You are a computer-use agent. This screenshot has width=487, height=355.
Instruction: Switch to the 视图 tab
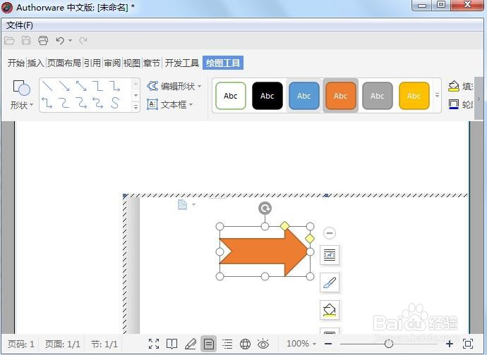[132, 63]
